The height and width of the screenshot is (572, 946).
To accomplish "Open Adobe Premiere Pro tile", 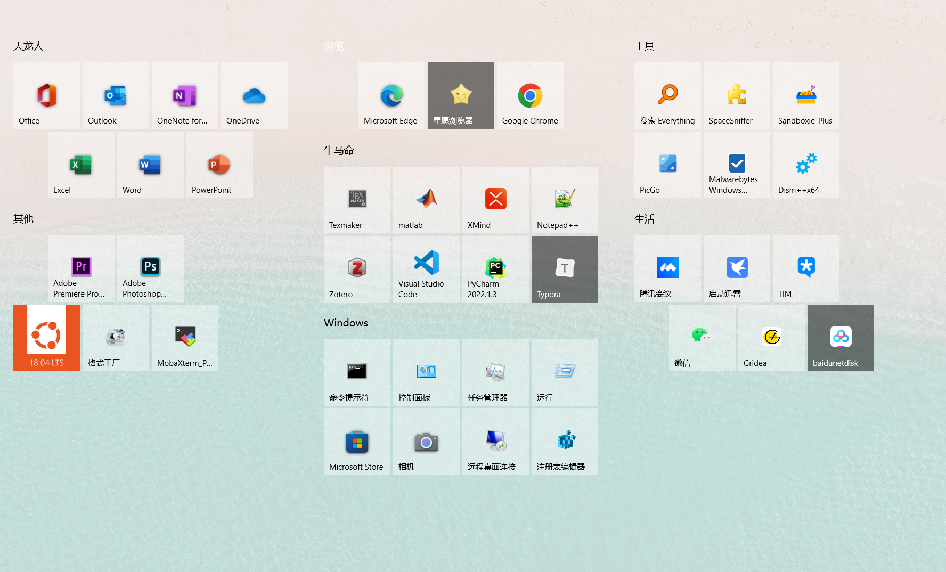I will [81, 268].
